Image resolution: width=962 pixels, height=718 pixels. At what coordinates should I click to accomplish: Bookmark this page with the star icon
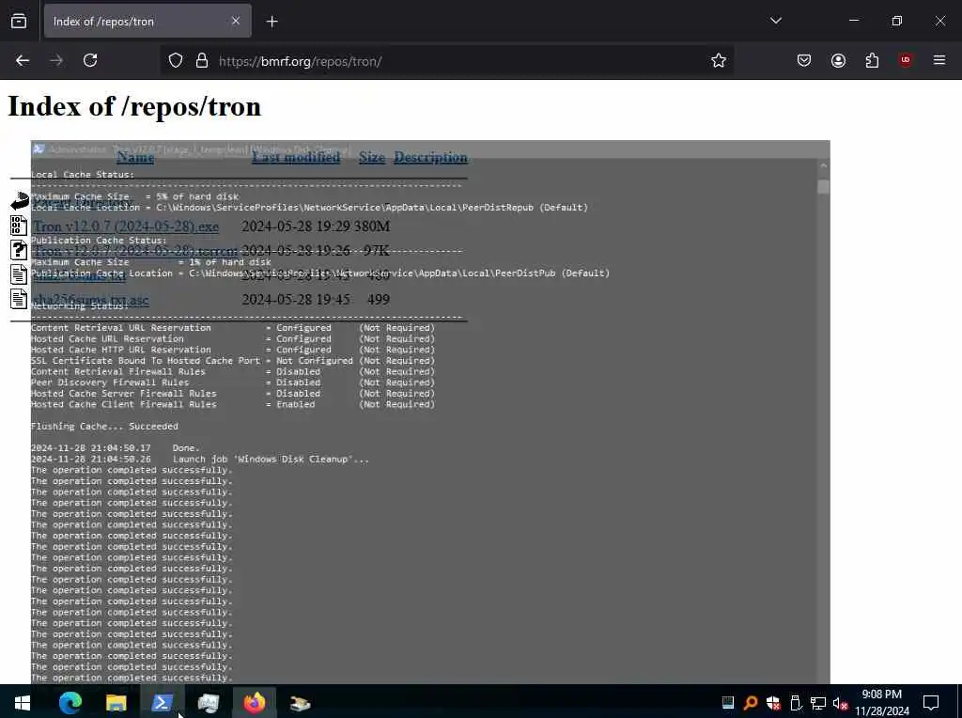719,61
